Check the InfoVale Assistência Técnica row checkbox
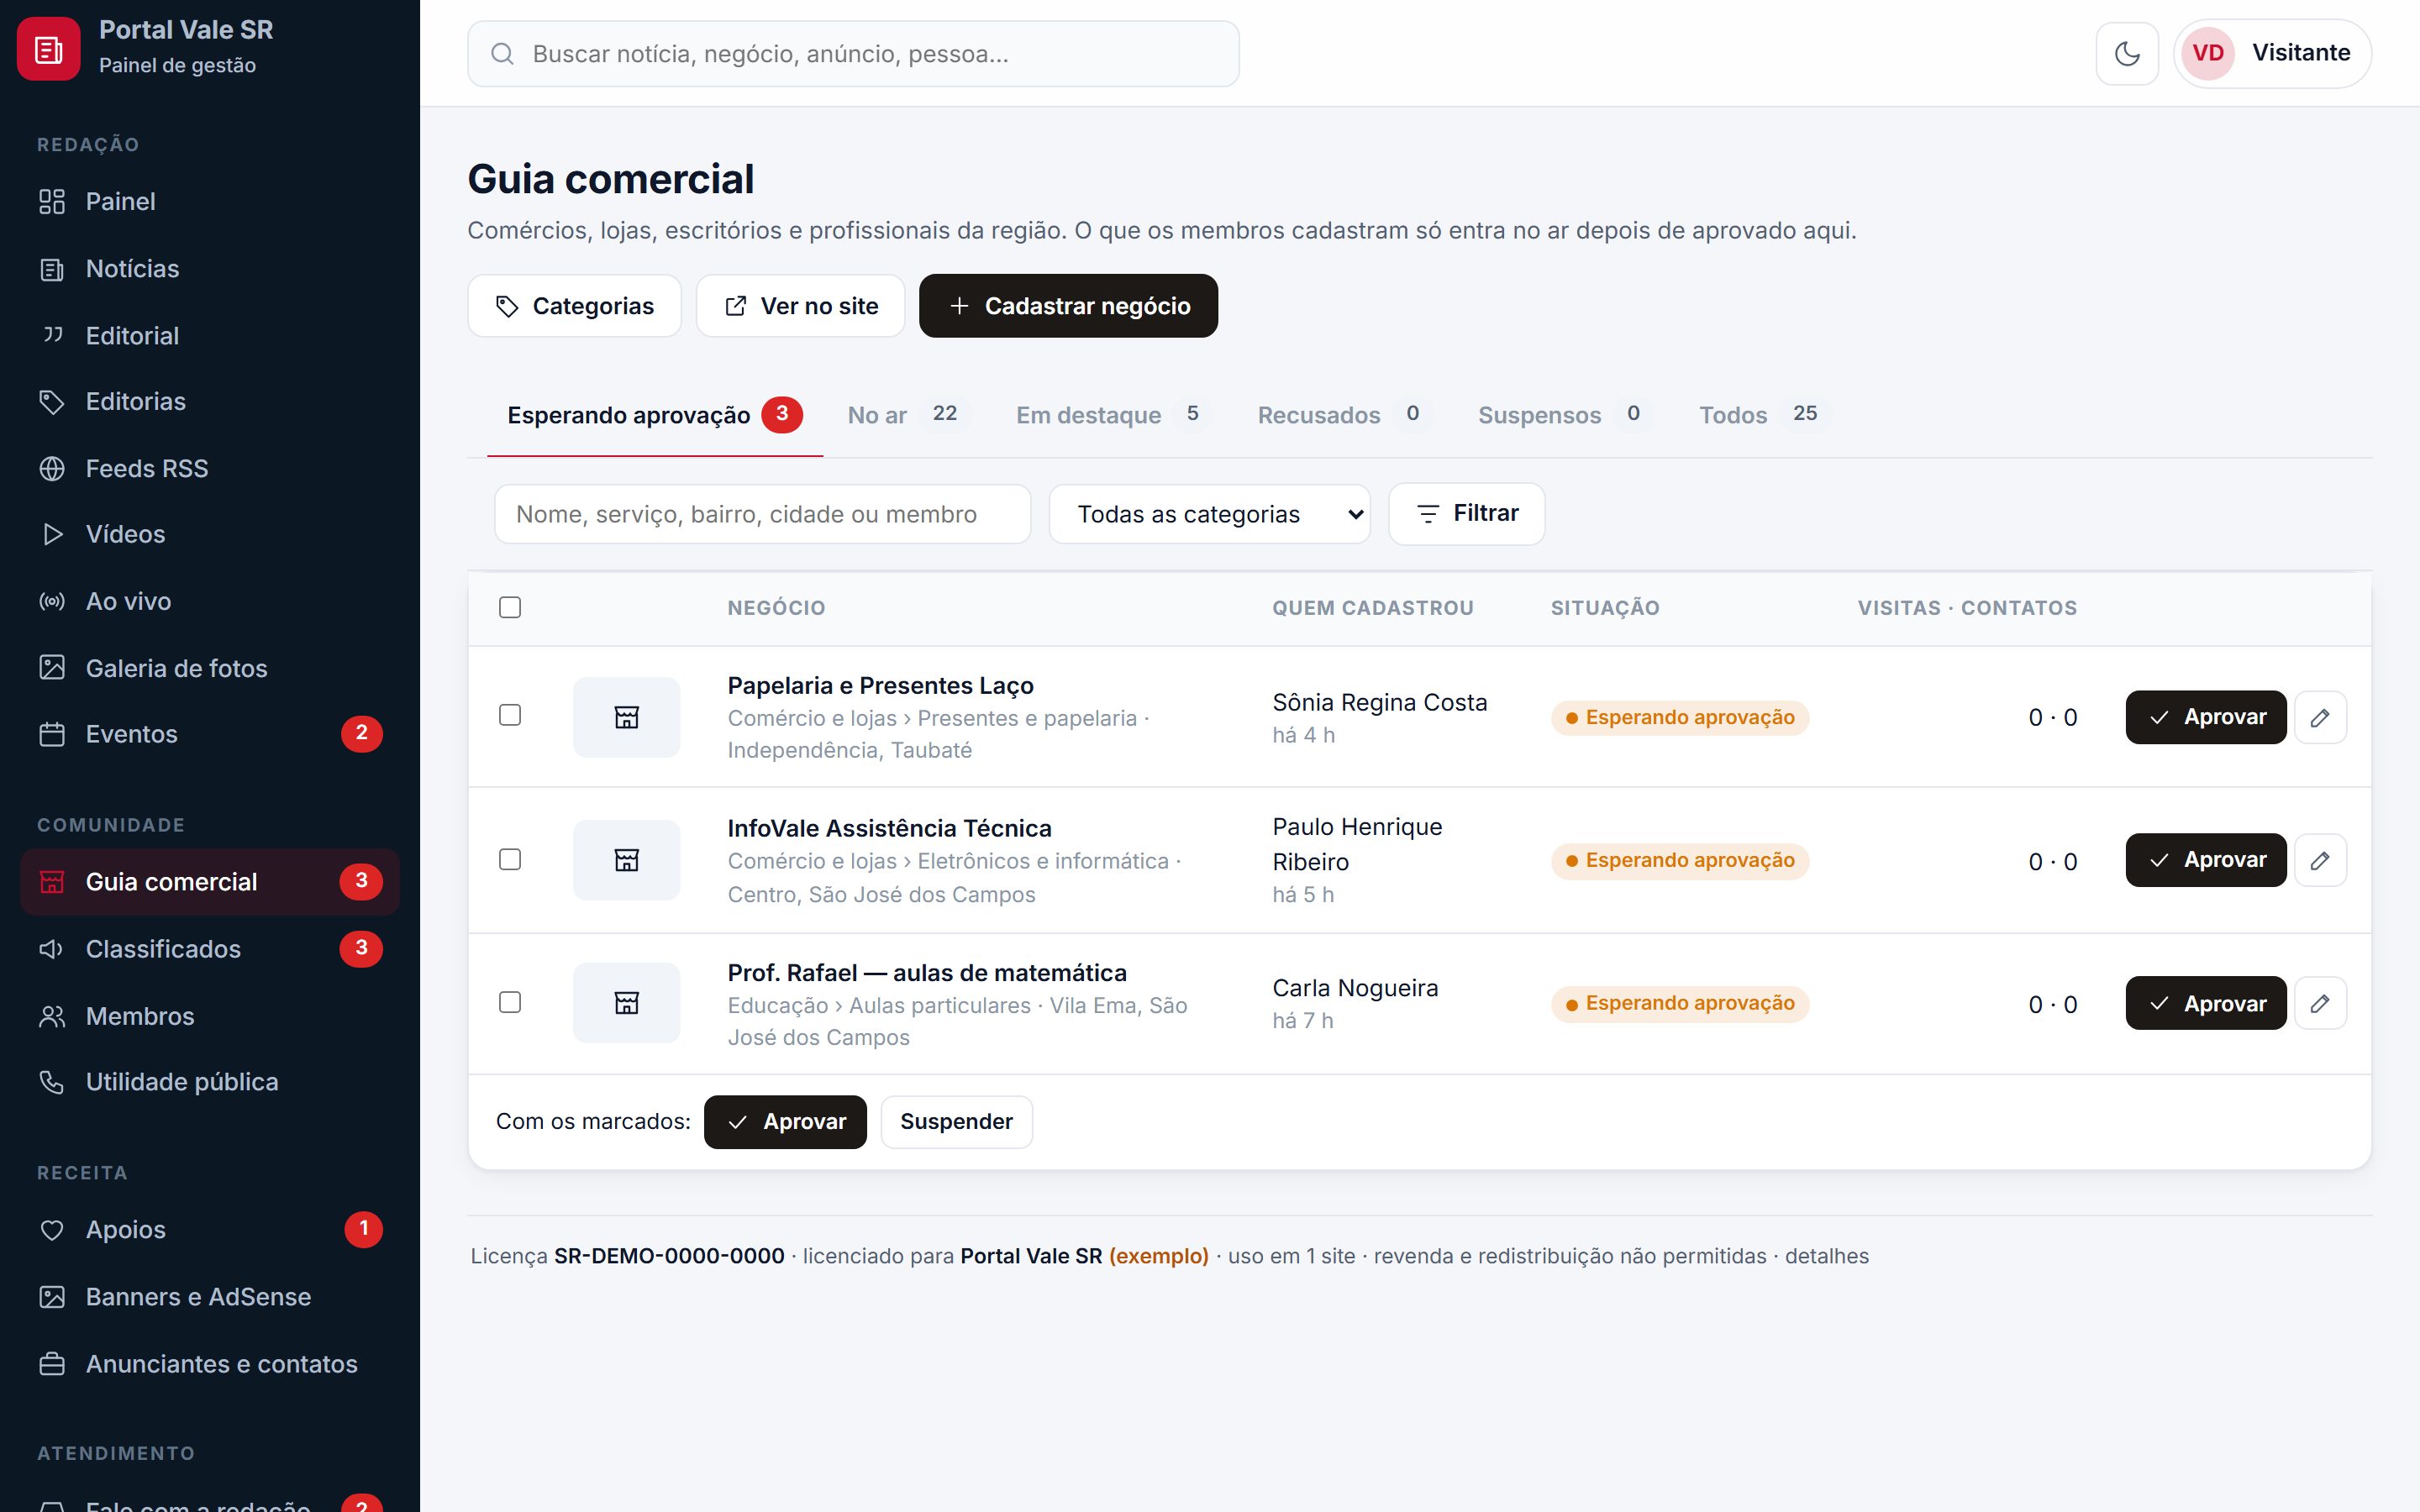The image size is (2420, 1512). (510, 859)
